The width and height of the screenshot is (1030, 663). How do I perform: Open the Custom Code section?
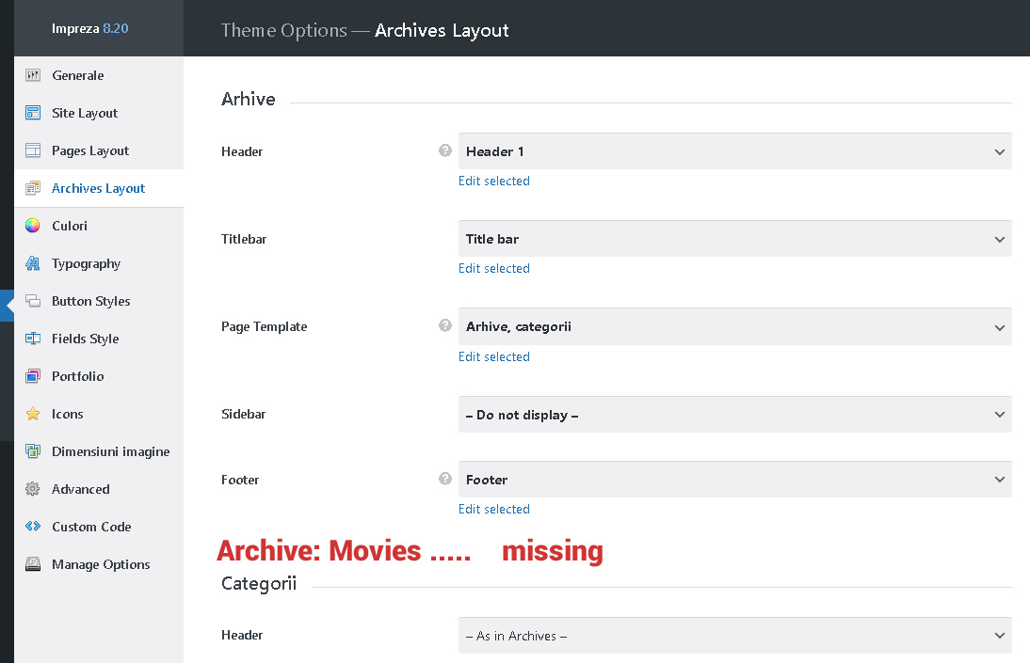(x=99, y=527)
